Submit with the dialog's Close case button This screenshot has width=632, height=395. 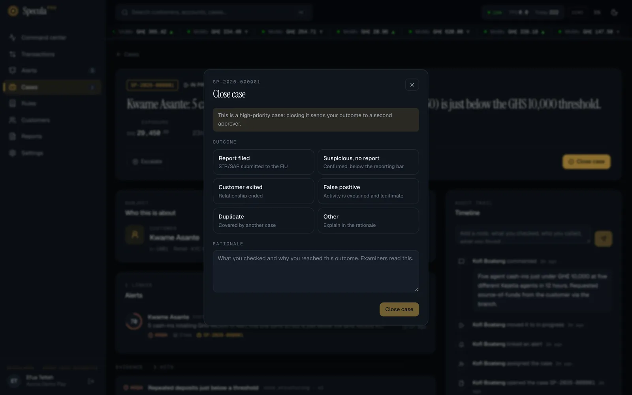[399, 309]
